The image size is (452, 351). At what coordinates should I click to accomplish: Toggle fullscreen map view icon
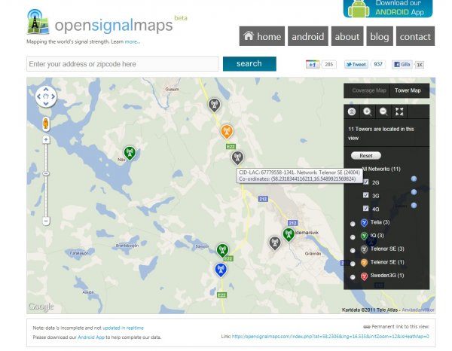pyautogui.click(x=400, y=111)
